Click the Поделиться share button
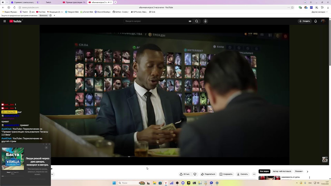331x186 pixels. (x=208, y=174)
